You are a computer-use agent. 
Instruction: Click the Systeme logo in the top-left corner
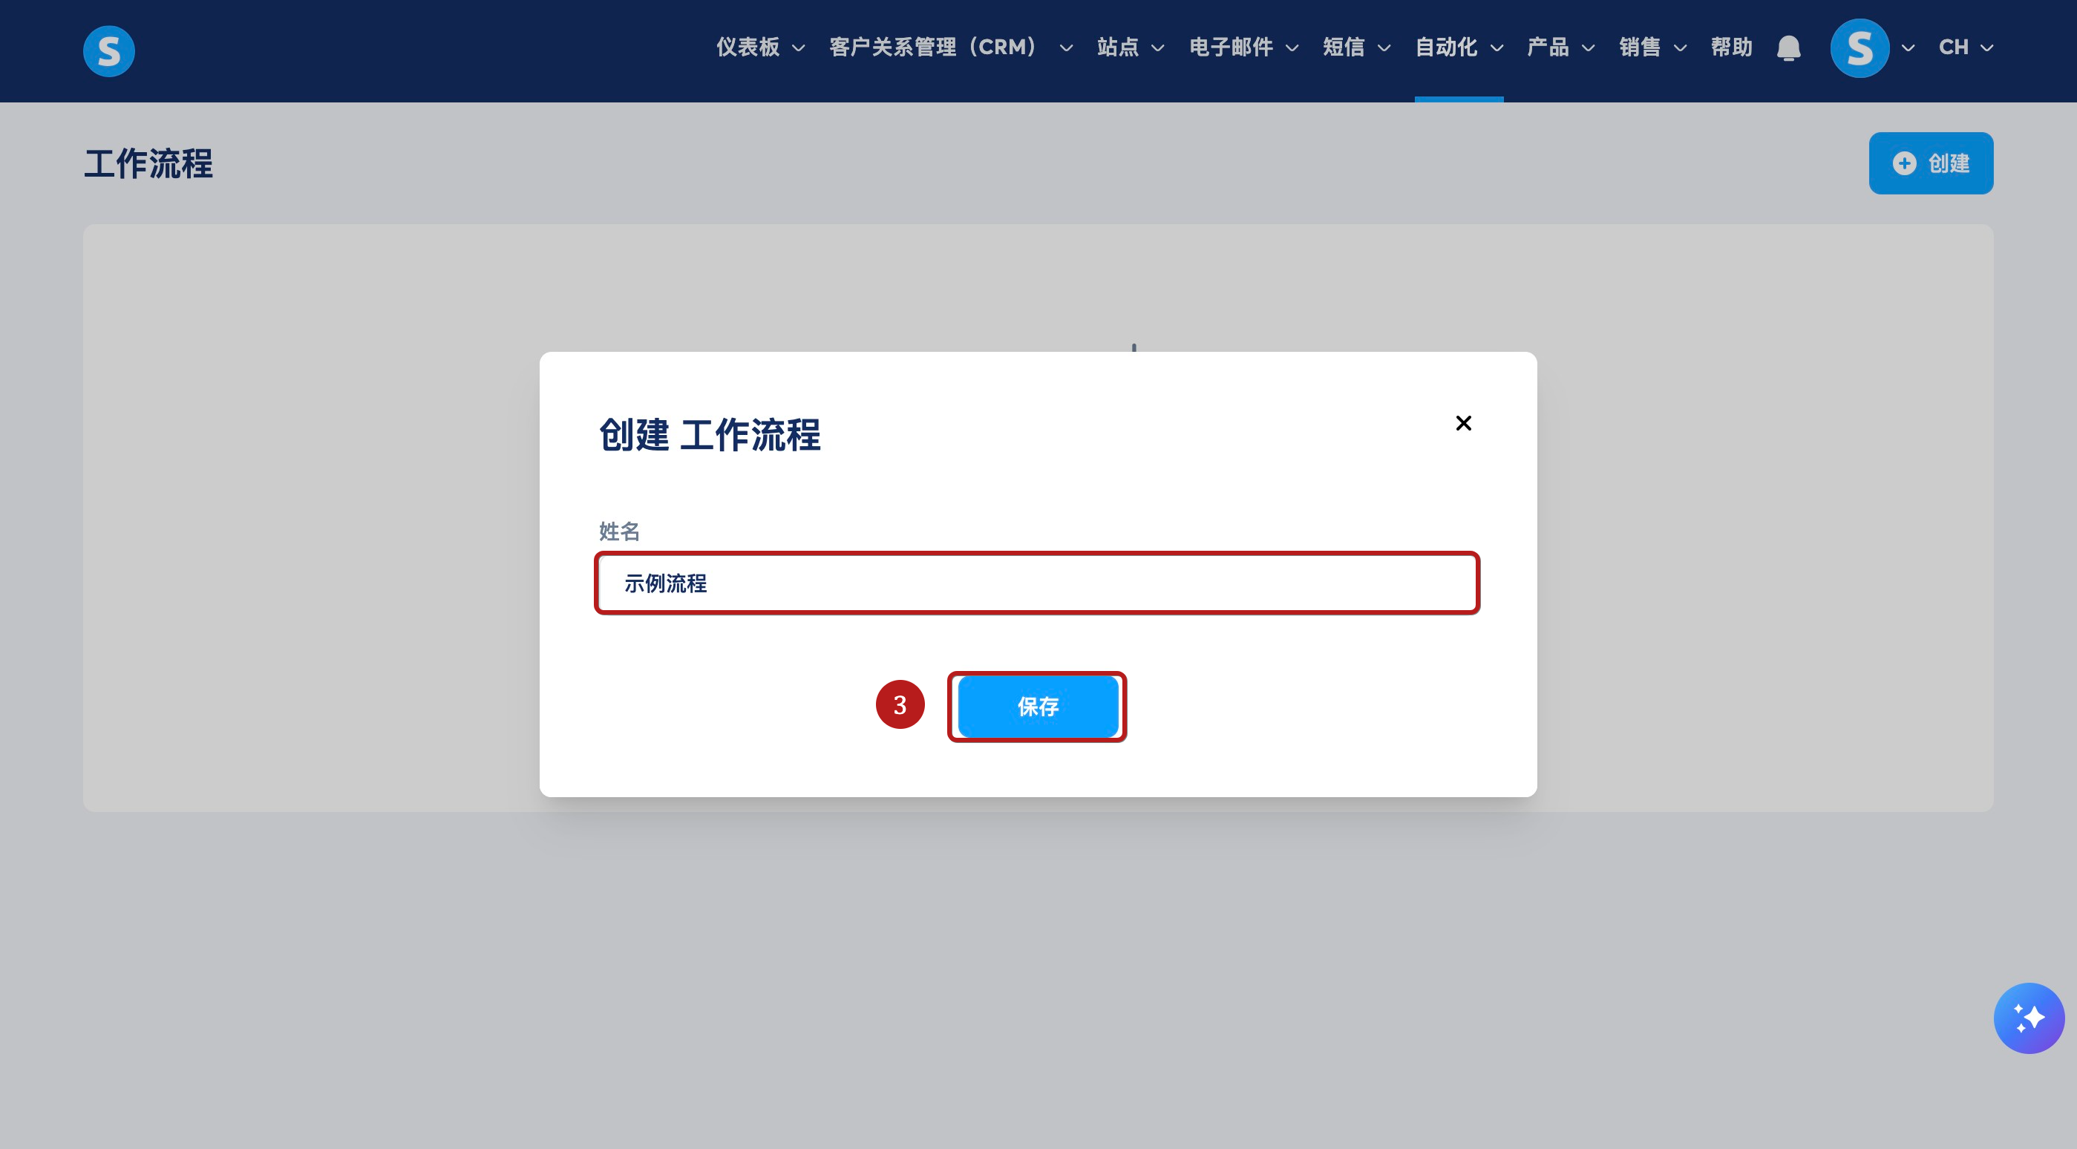coord(109,50)
